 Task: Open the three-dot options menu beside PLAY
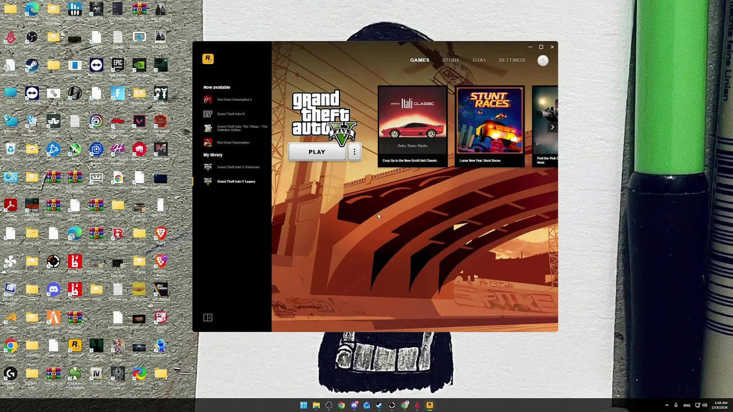tap(354, 152)
